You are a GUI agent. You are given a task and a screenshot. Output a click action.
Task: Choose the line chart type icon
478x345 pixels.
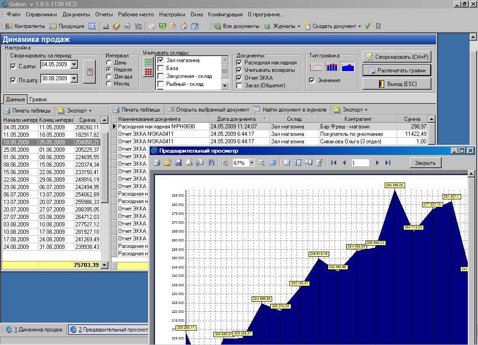316,66
